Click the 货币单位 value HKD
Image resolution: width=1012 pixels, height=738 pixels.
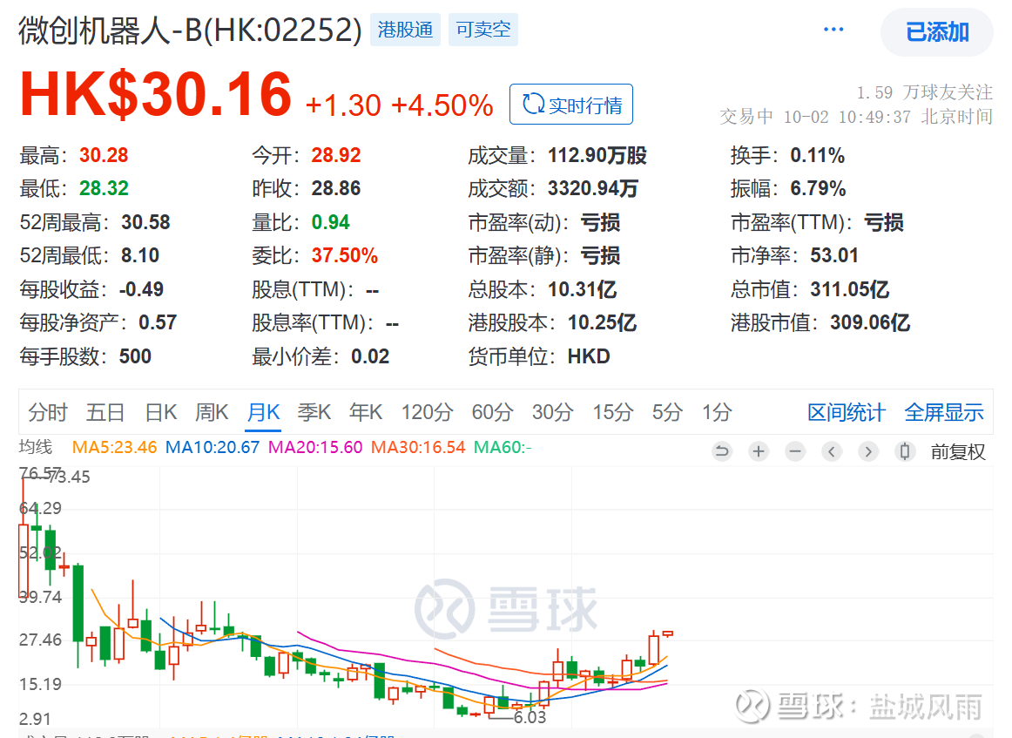pos(589,355)
